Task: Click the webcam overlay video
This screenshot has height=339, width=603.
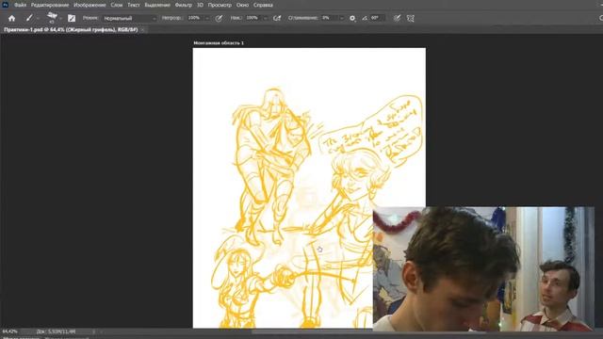Action: tap(483, 268)
